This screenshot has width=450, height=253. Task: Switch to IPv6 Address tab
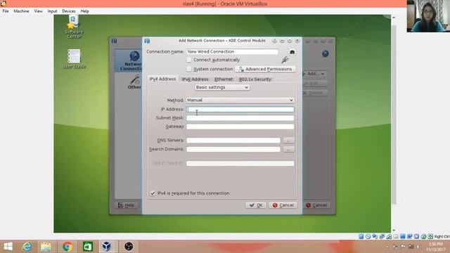tap(195, 79)
